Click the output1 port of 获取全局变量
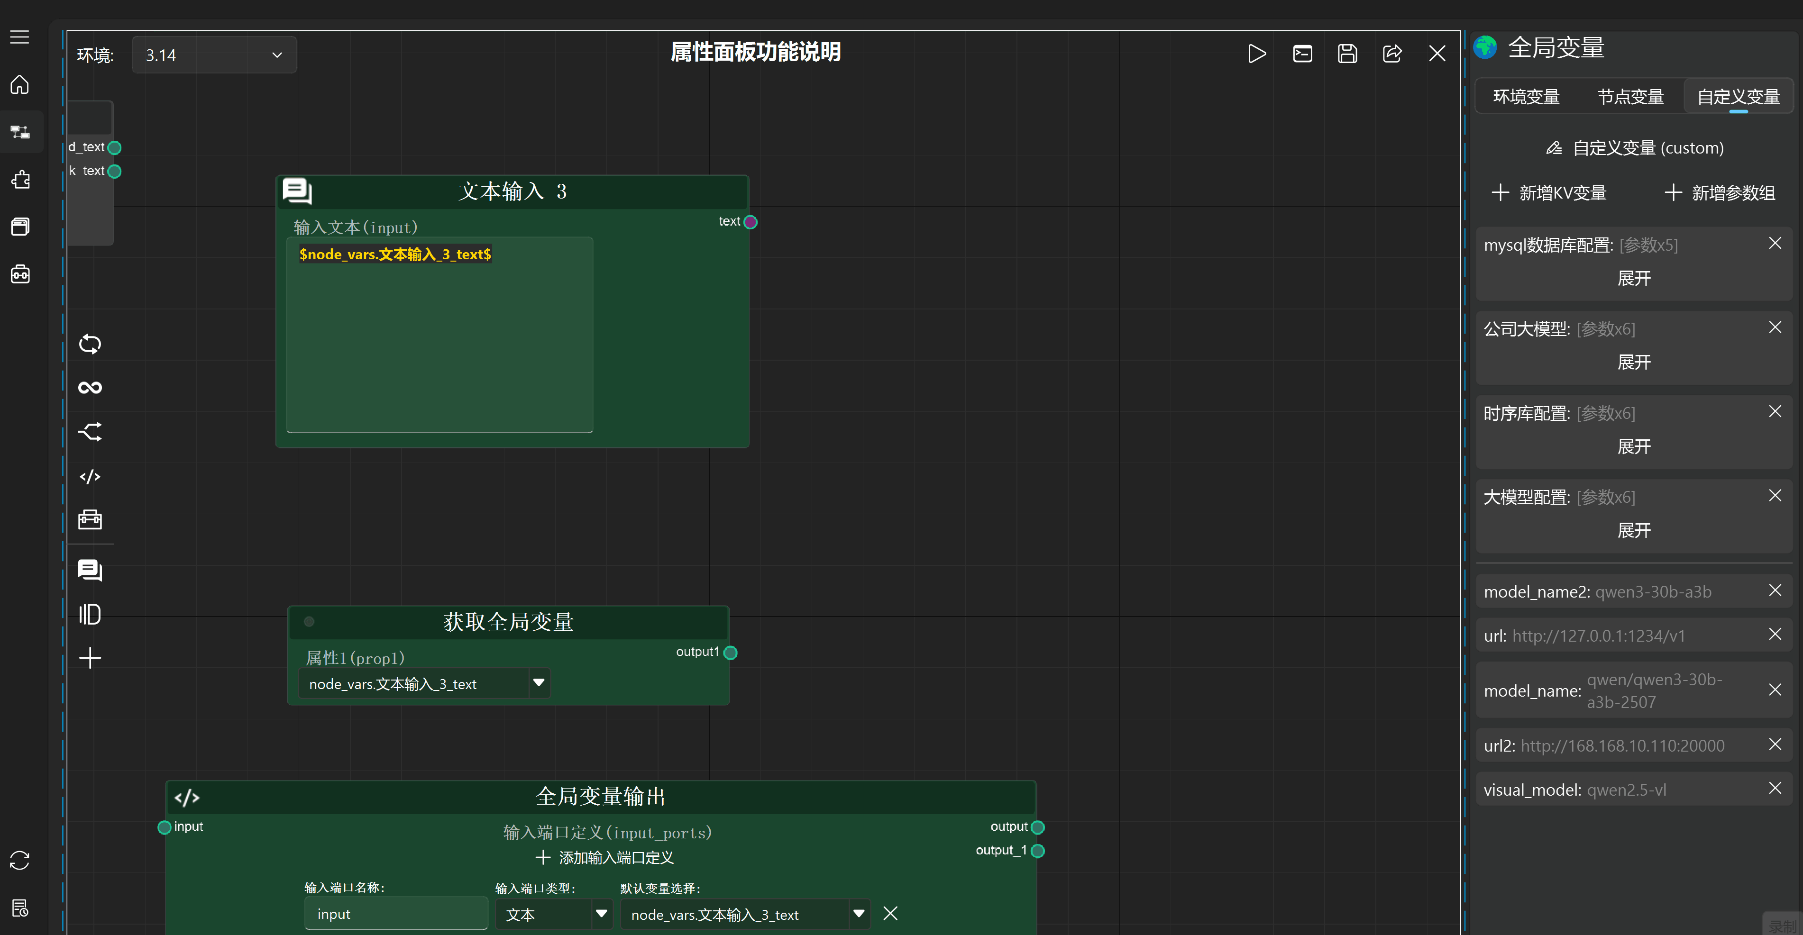 tap(730, 653)
